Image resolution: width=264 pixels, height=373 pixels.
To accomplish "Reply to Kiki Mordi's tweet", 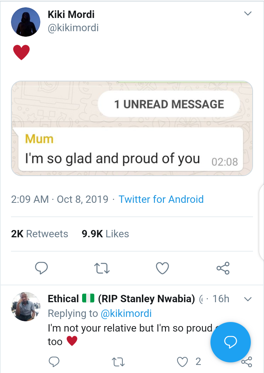I will coord(41,268).
